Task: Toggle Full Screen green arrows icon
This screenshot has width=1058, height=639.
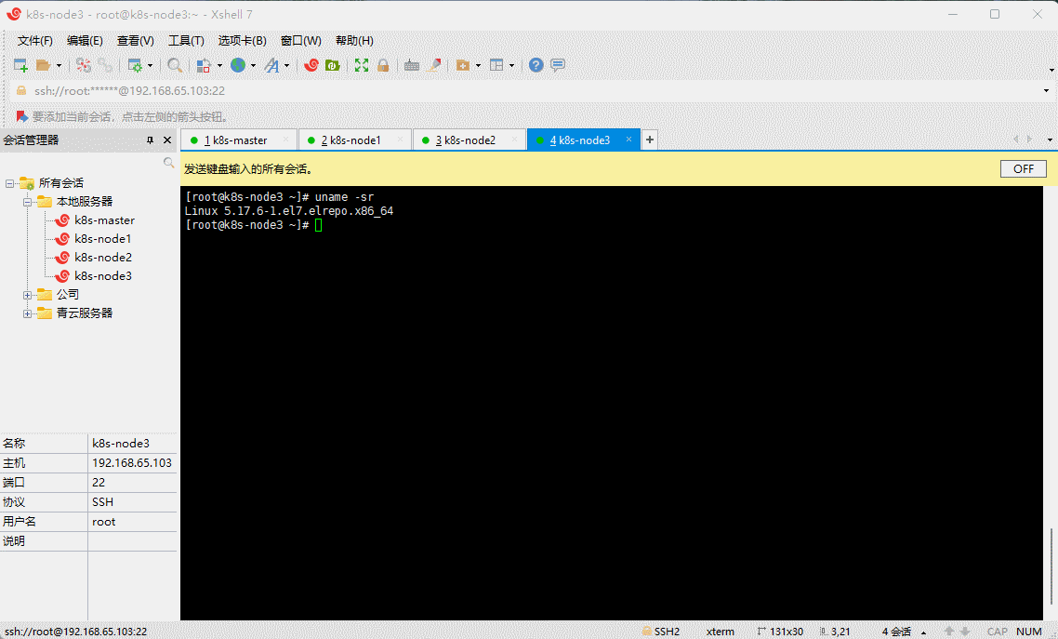Action: click(362, 65)
